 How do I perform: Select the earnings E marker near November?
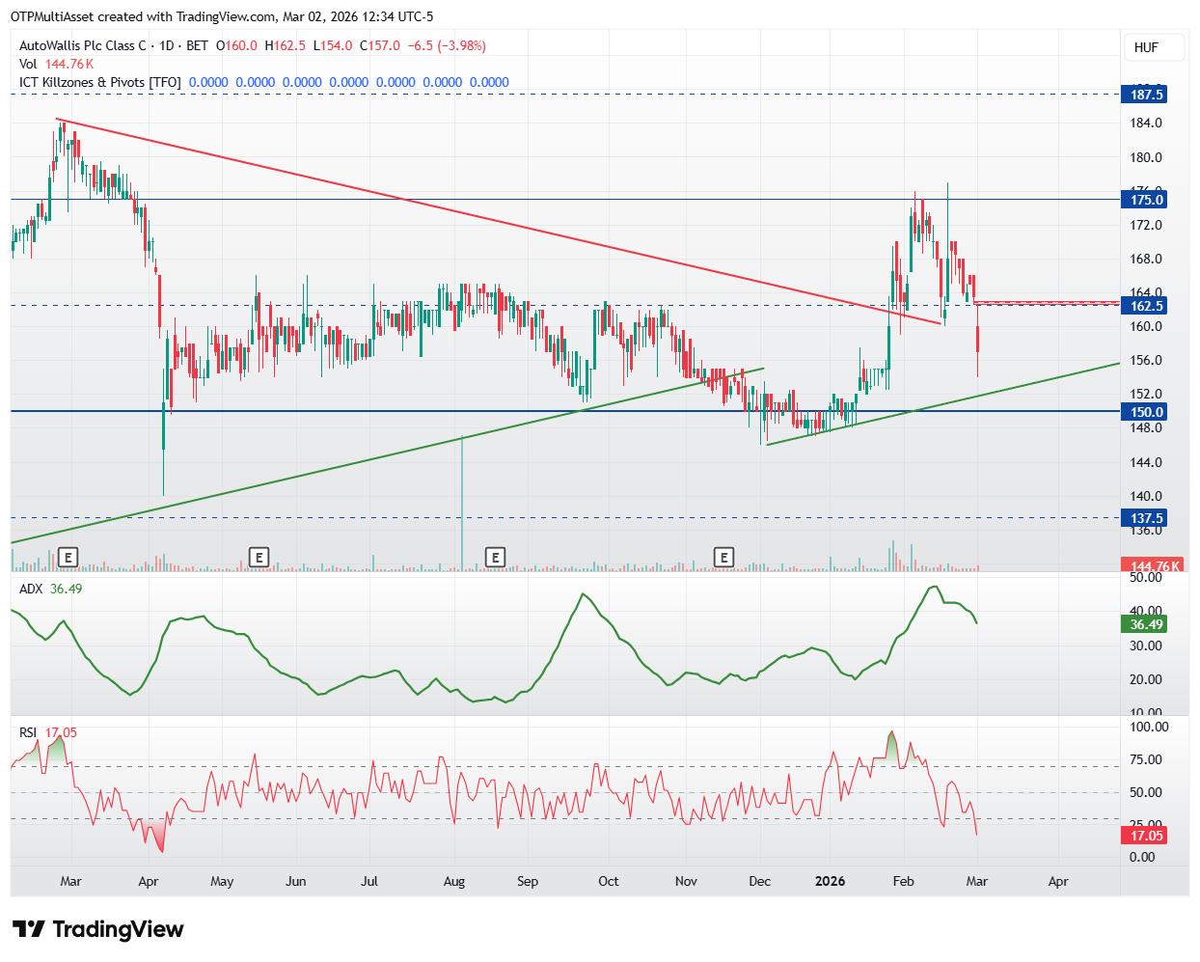pos(723,557)
